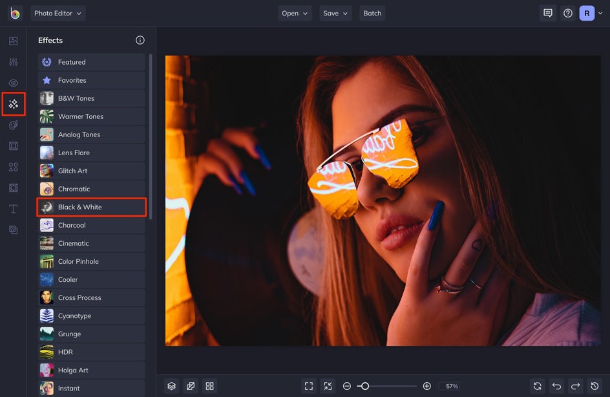Select the Favorites effects category
The width and height of the screenshot is (610, 397).
[91, 80]
